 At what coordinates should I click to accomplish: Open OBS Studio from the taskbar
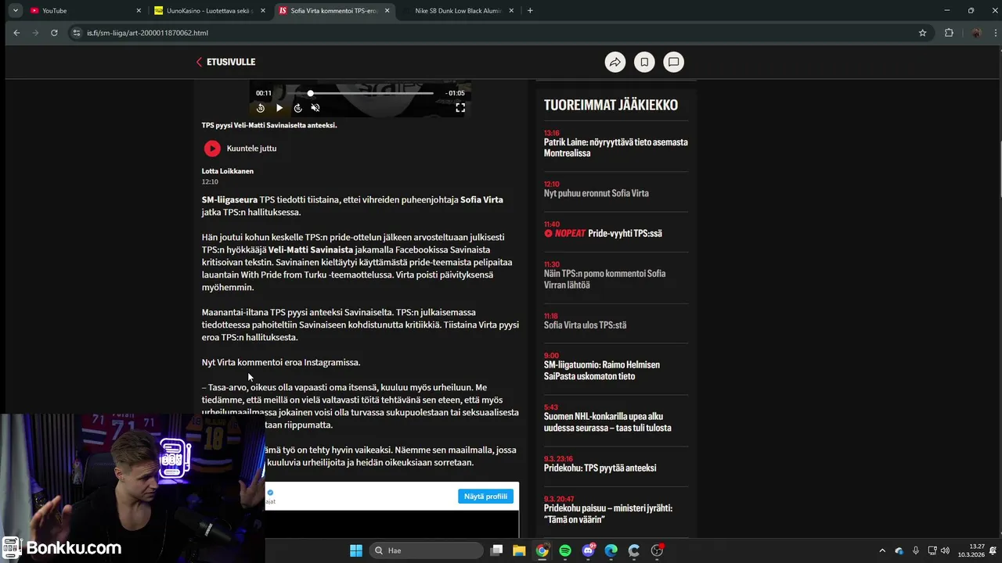[657, 550]
